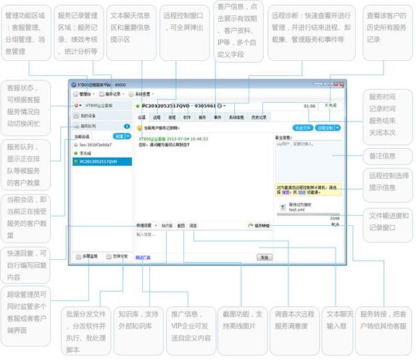Switch to the 服务 tab
This screenshot has height=362, width=416.
[x=202, y=117]
